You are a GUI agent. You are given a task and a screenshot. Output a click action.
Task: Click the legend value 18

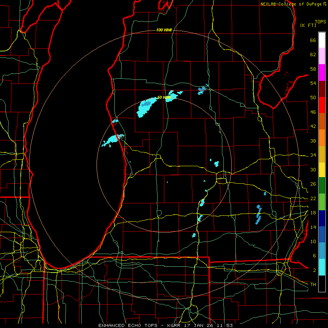313,213
